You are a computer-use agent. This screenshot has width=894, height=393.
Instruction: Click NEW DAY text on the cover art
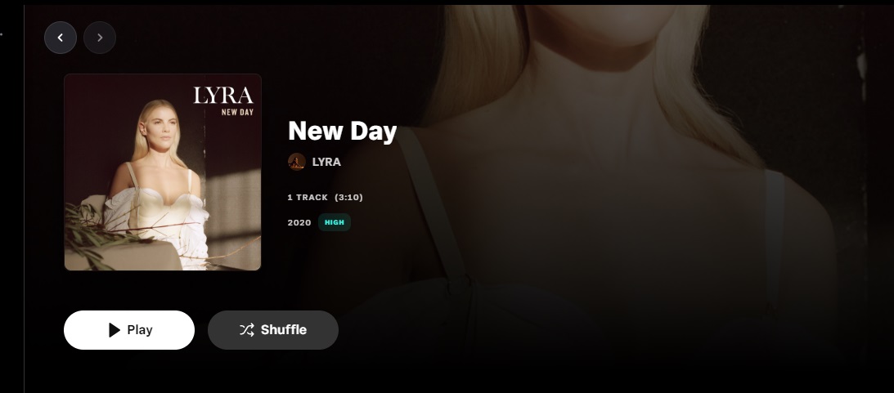[237, 112]
